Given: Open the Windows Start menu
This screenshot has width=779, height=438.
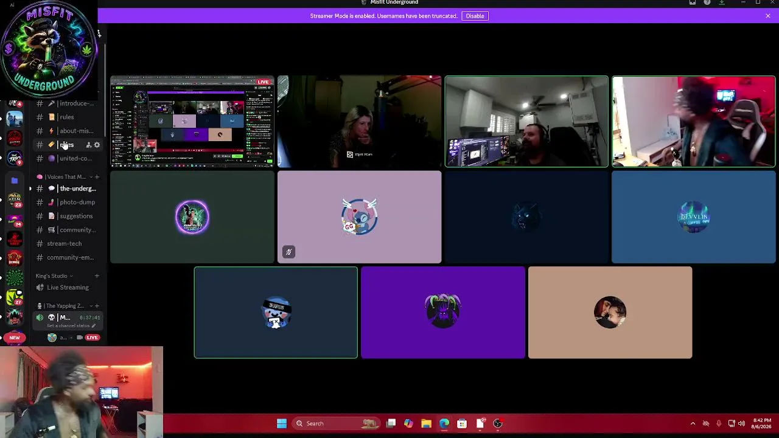Looking at the screenshot, I should (x=282, y=423).
